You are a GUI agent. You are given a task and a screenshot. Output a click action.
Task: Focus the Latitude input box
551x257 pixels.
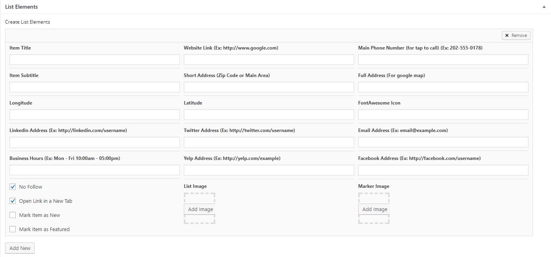tap(269, 114)
